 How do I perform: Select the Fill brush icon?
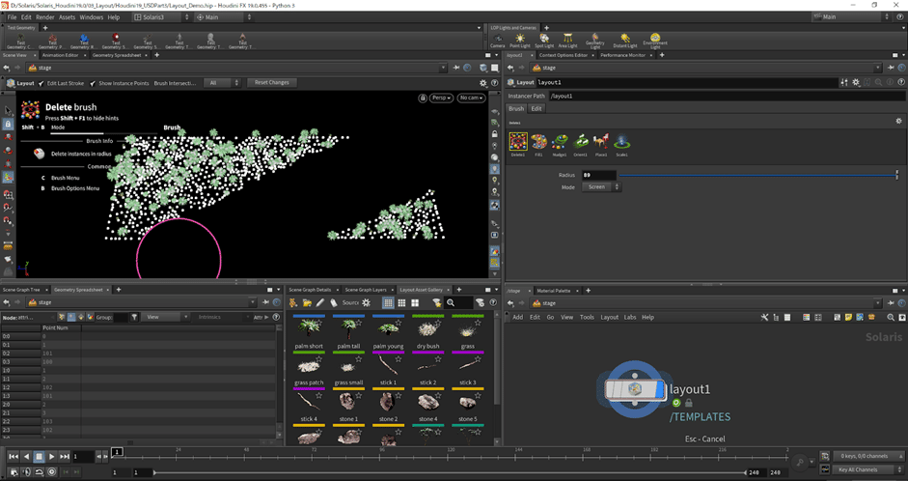[x=539, y=142]
